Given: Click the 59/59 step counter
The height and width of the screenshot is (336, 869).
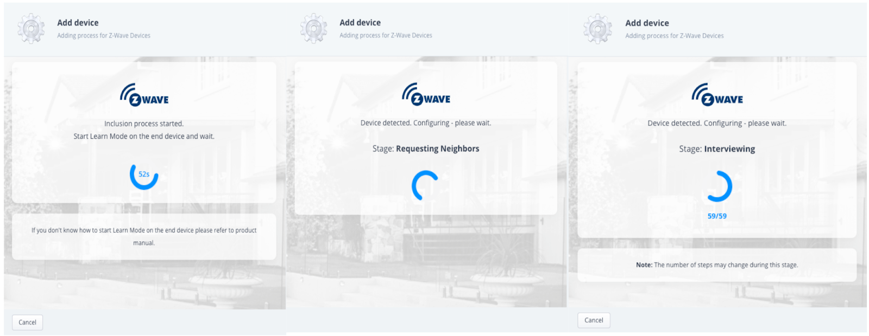Looking at the screenshot, I should [x=717, y=216].
